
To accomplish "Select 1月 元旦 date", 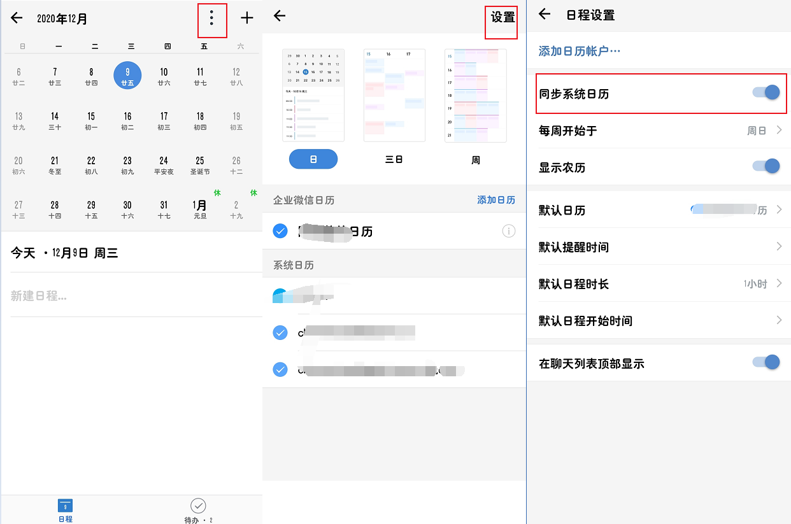I will click(x=200, y=209).
